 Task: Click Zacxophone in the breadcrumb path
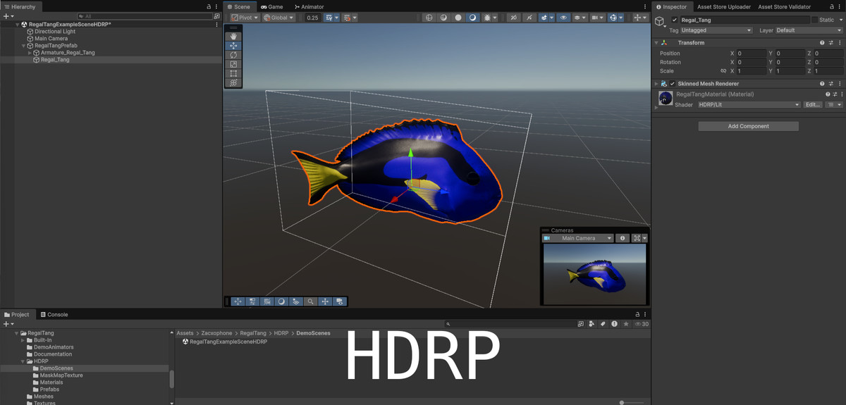coord(218,333)
